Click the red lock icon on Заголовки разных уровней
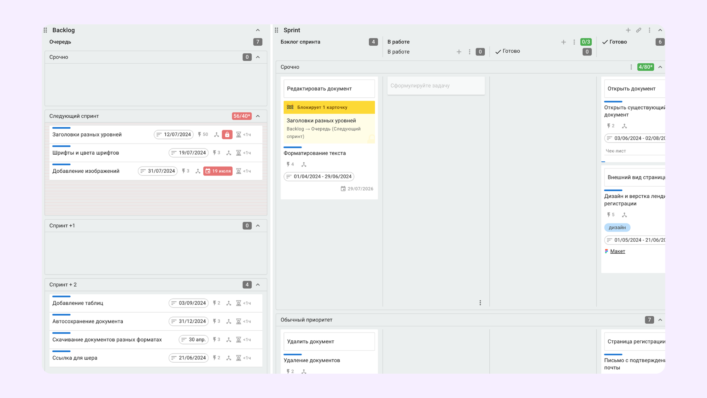Viewport: 707px width, 398px height. click(x=227, y=134)
